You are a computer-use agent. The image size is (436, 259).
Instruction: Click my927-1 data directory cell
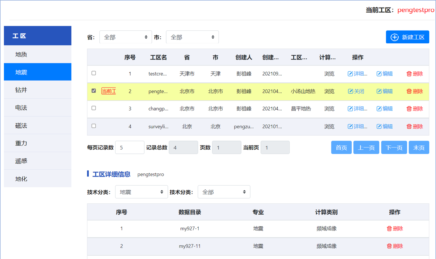[x=190, y=229]
